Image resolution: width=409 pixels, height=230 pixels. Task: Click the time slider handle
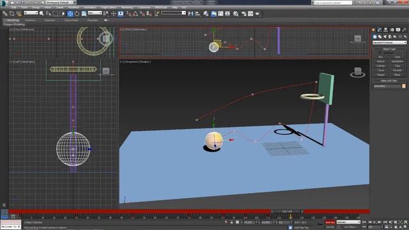(287, 211)
